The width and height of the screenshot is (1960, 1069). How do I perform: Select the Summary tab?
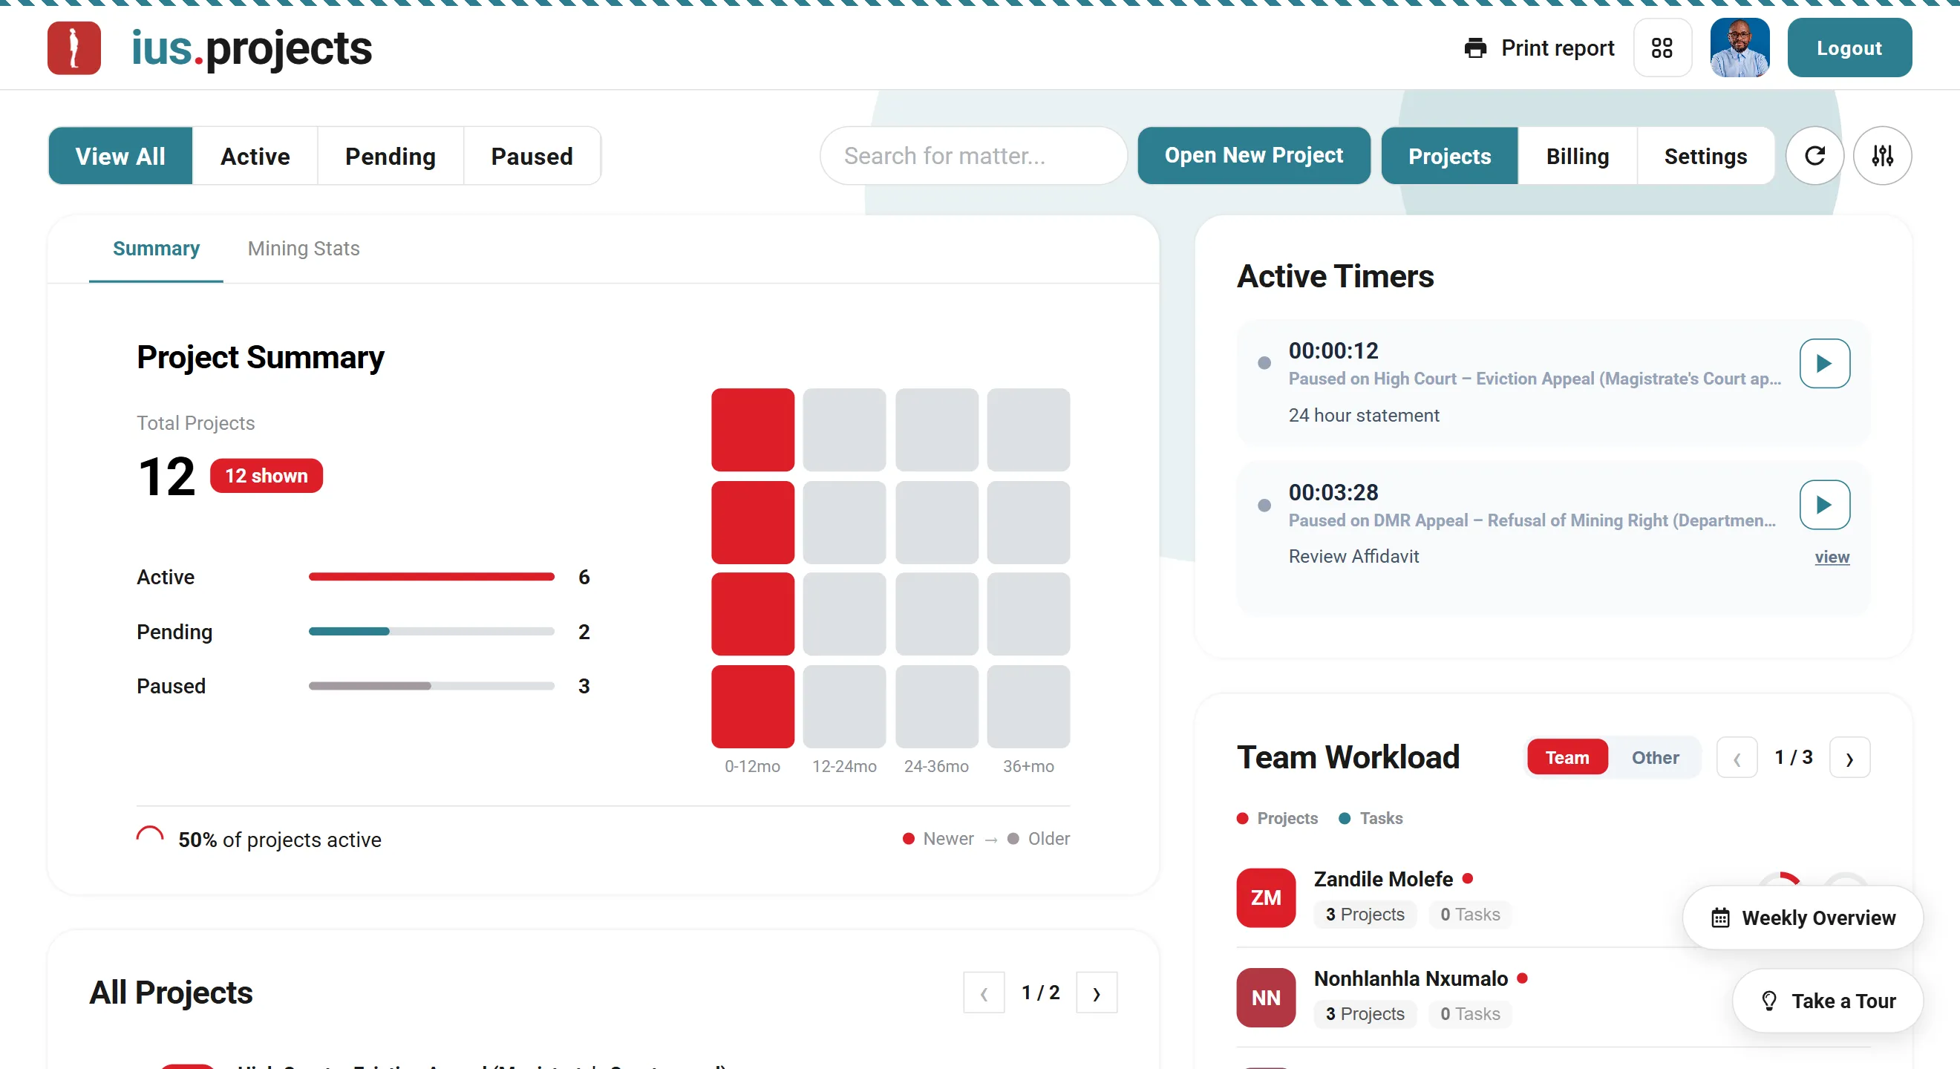coord(156,249)
